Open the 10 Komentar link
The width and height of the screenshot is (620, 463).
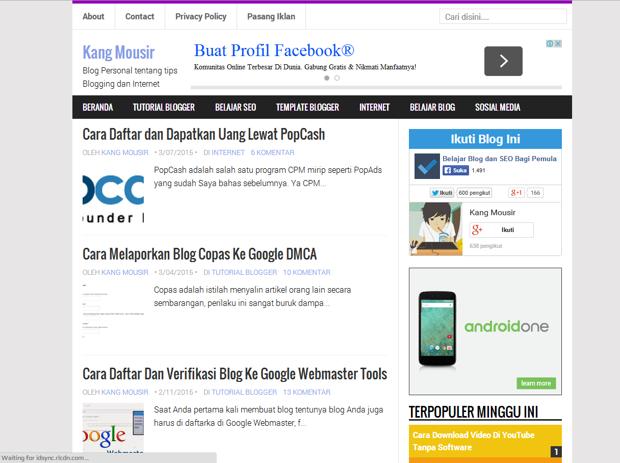307,272
